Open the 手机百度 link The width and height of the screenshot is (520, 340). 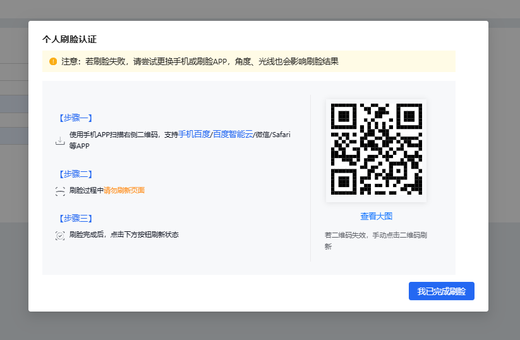click(195, 135)
